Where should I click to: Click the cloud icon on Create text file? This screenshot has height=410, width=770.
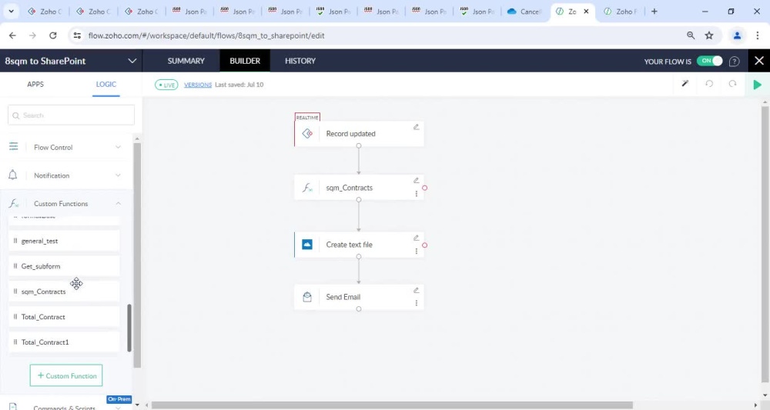click(x=307, y=245)
